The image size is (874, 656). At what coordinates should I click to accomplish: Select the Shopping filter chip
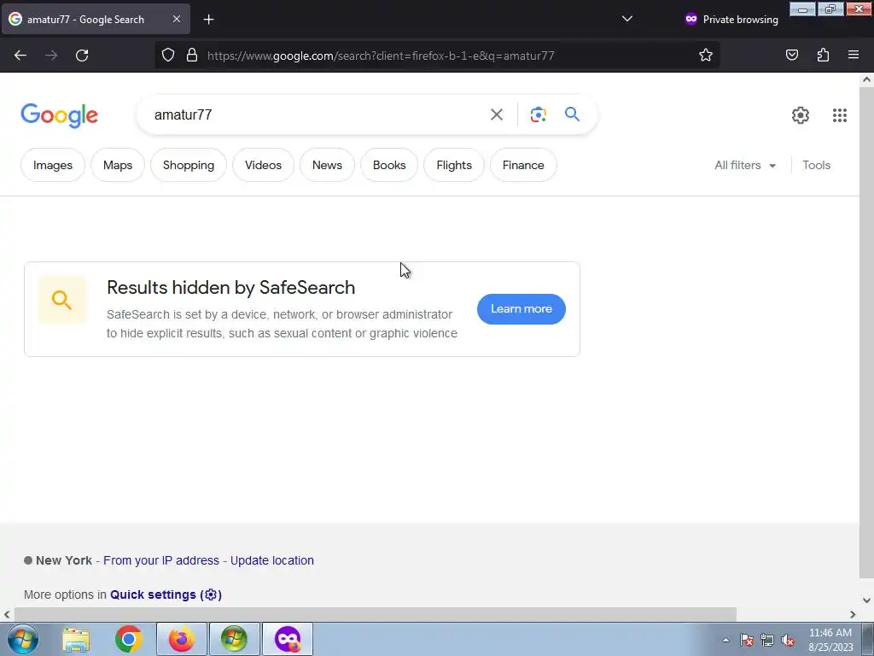[189, 165]
